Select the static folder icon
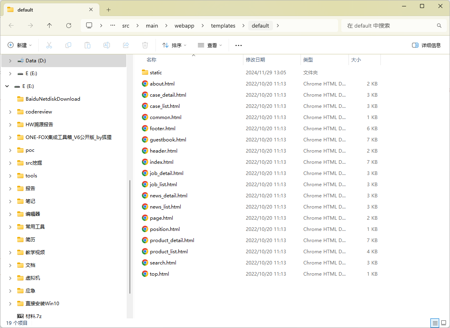Viewport: 450px width, 328px height. [145, 72]
